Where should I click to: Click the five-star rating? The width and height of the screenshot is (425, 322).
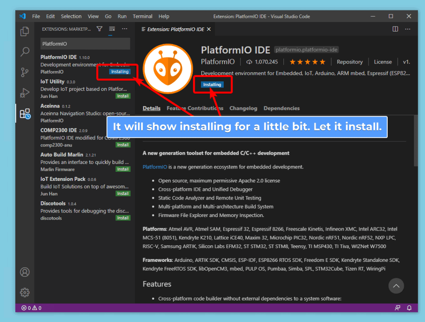click(x=308, y=62)
